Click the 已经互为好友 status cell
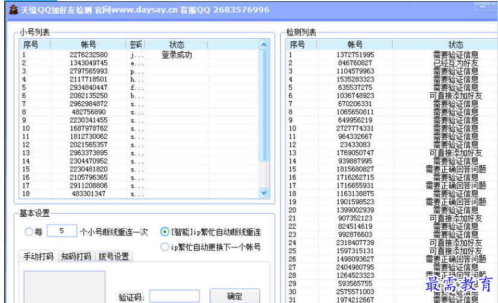Screen dimensions: 498x303 coord(456,63)
